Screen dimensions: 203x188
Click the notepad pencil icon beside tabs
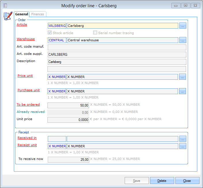[x=7, y=16]
